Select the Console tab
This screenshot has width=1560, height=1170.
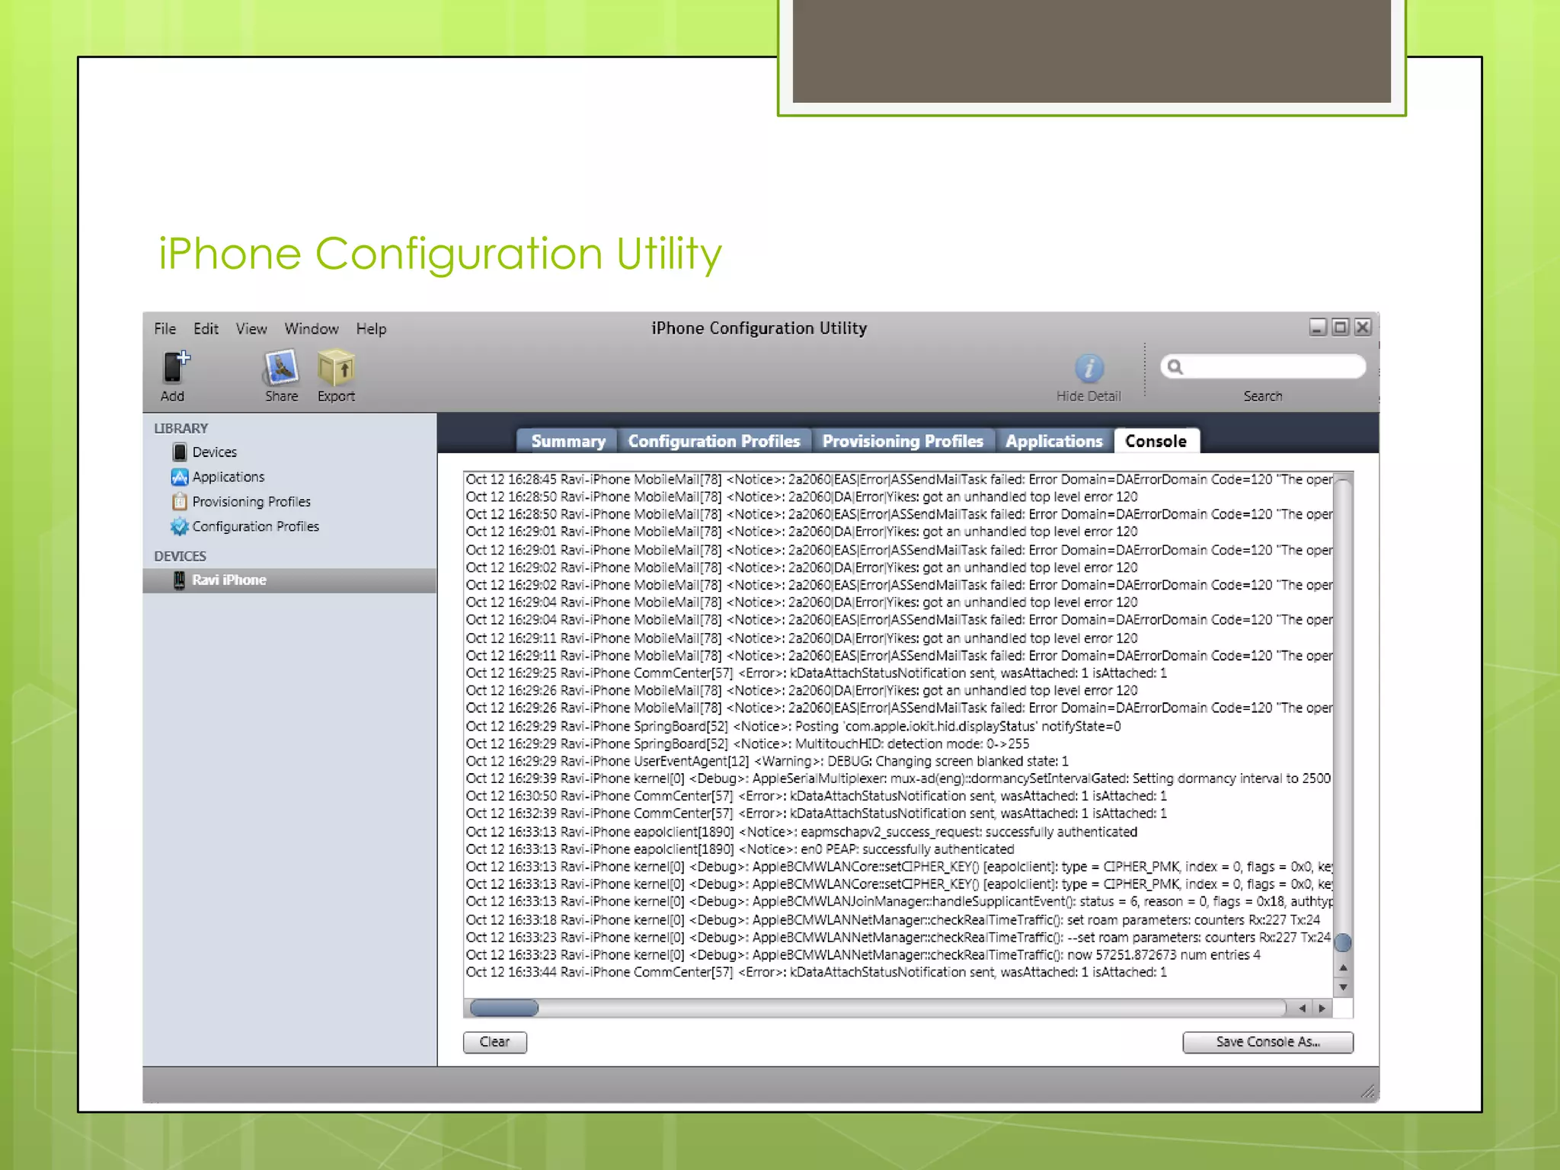coord(1156,441)
